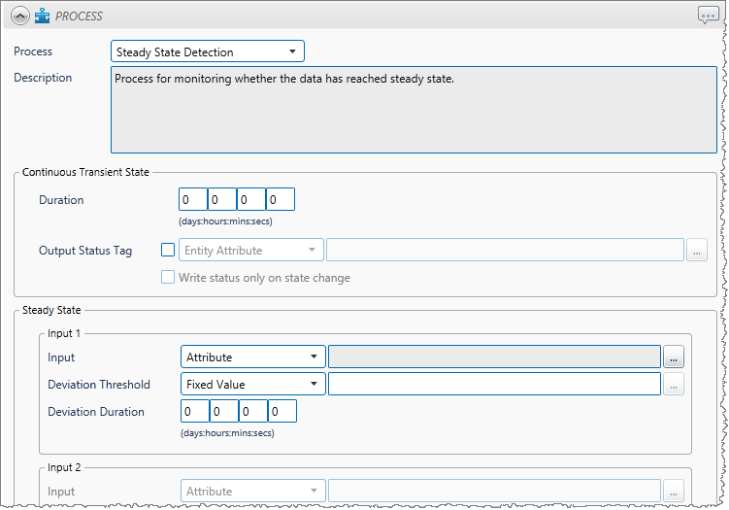This screenshot has height=510, width=729.
Task: Click the PROCESS puzzle-piece icon in header
Action: click(x=42, y=16)
